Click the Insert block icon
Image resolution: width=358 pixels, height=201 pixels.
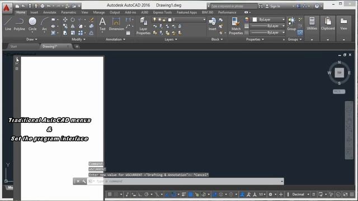213,24
